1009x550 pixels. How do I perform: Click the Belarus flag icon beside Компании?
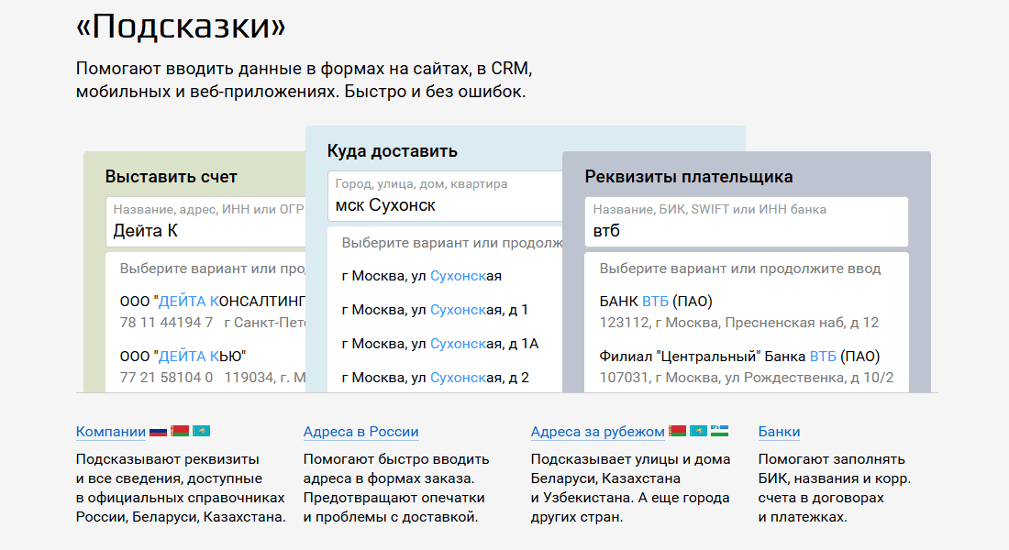[180, 431]
